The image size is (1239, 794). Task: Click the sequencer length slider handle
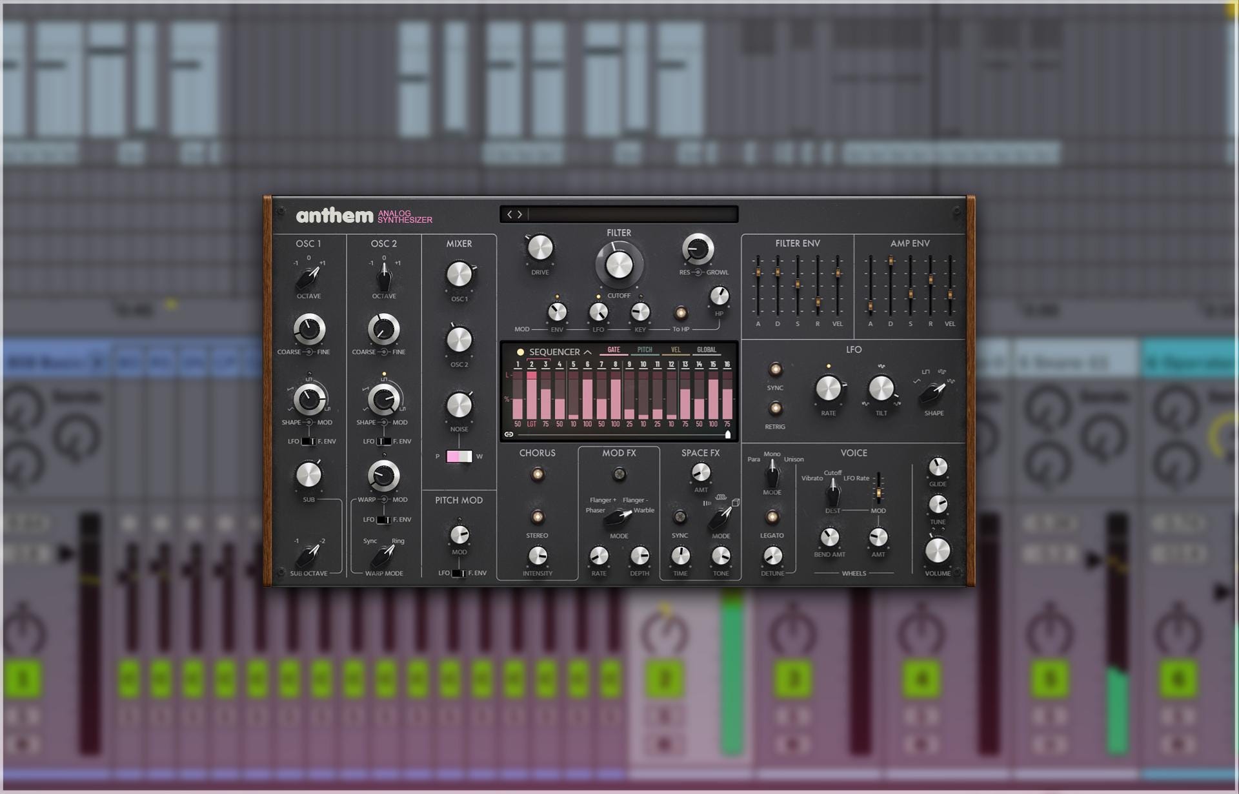pos(728,434)
